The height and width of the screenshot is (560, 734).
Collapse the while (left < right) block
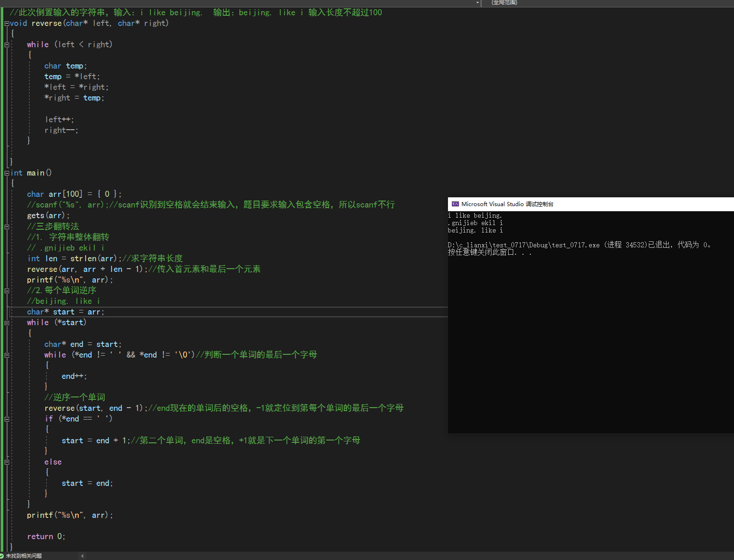[6, 45]
